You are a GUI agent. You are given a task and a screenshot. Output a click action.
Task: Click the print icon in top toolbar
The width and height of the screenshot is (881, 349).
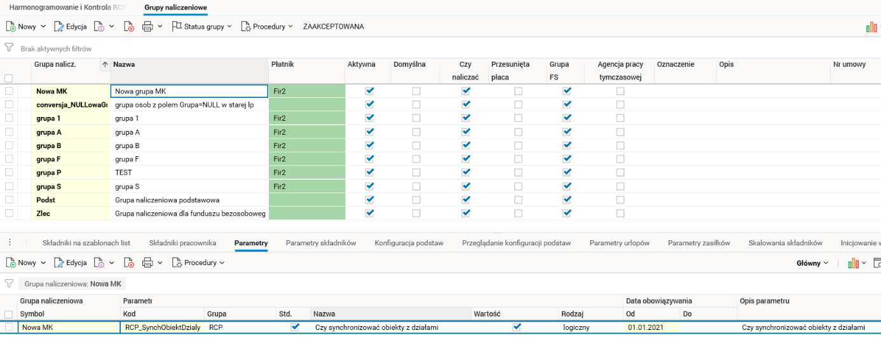pyautogui.click(x=147, y=27)
